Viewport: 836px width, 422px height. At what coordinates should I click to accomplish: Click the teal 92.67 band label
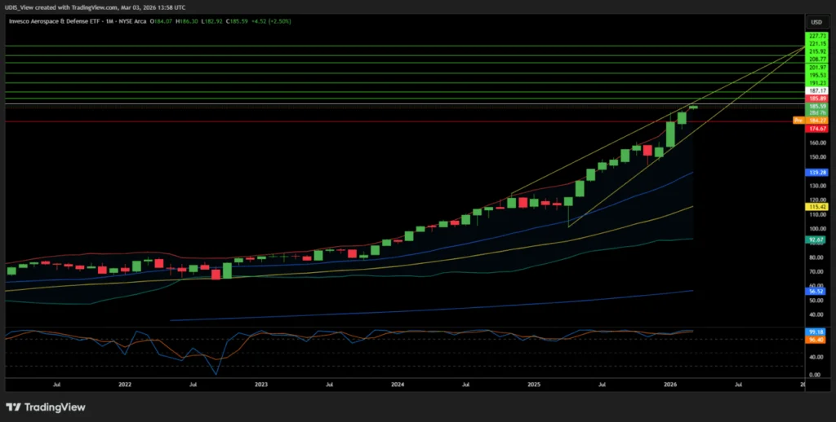pyautogui.click(x=817, y=240)
